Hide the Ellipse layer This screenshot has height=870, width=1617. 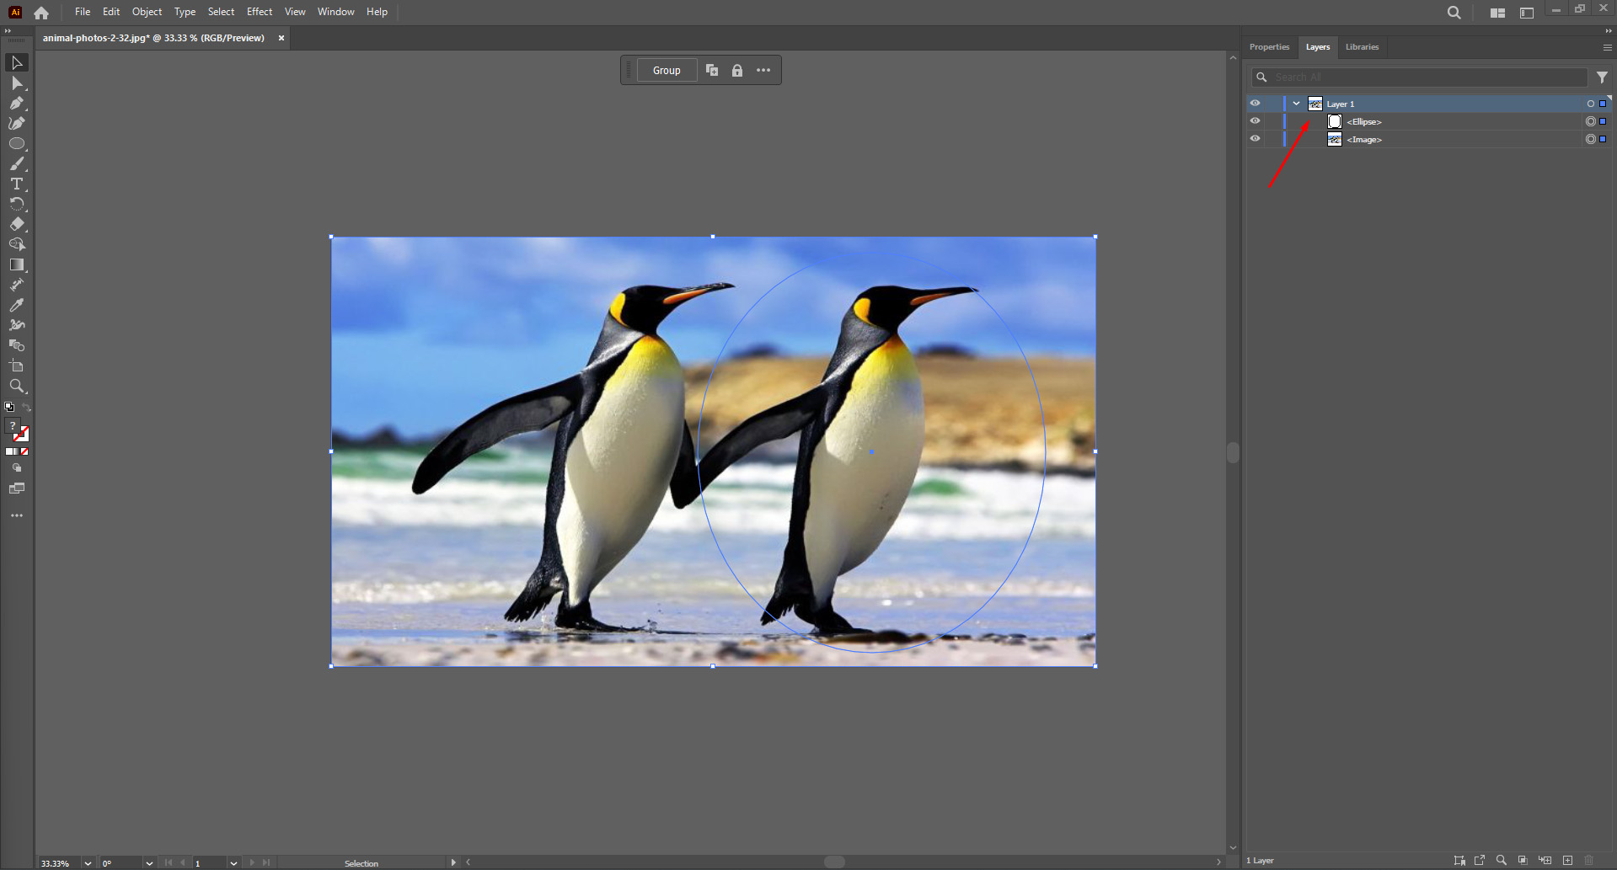point(1255,120)
